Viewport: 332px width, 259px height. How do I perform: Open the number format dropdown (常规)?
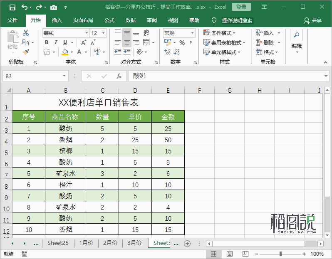192,33
